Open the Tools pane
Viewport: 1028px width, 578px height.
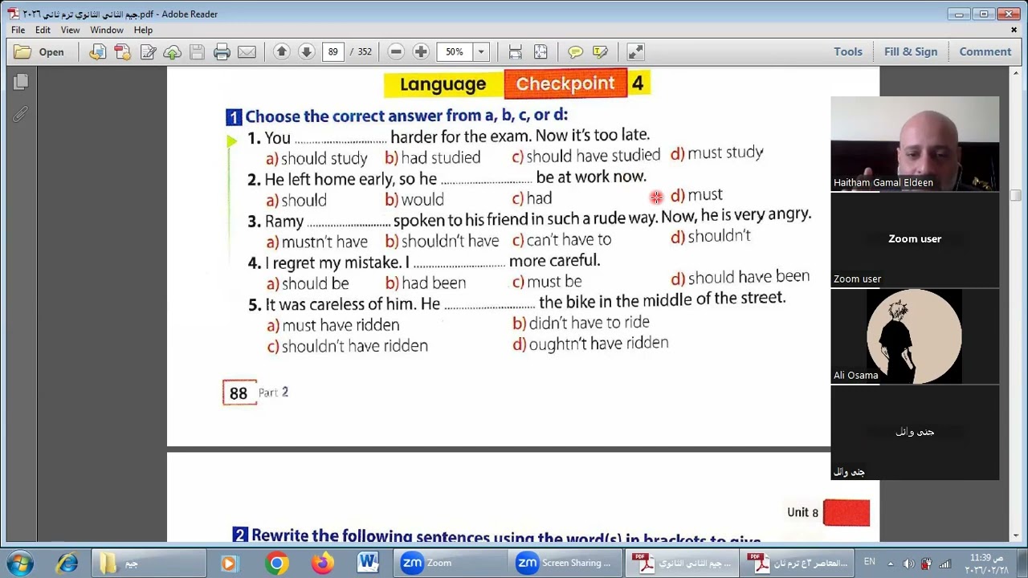pos(848,51)
